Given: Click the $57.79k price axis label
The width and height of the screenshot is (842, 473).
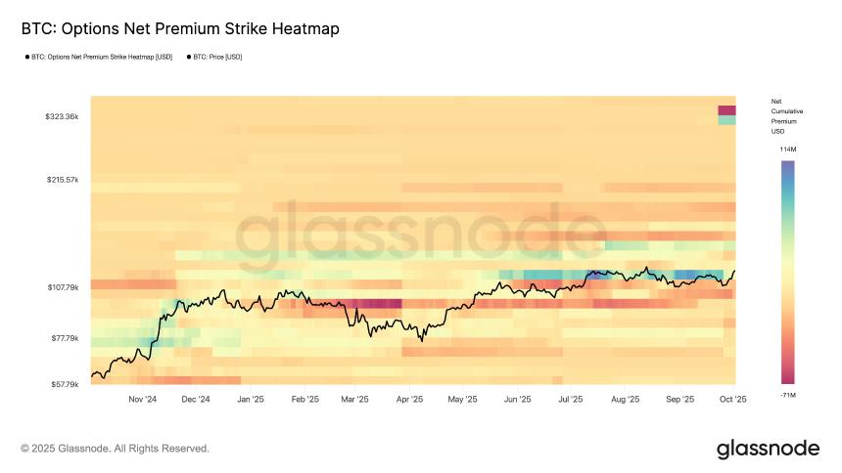Looking at the screenshot, I should tap(64, 384).
